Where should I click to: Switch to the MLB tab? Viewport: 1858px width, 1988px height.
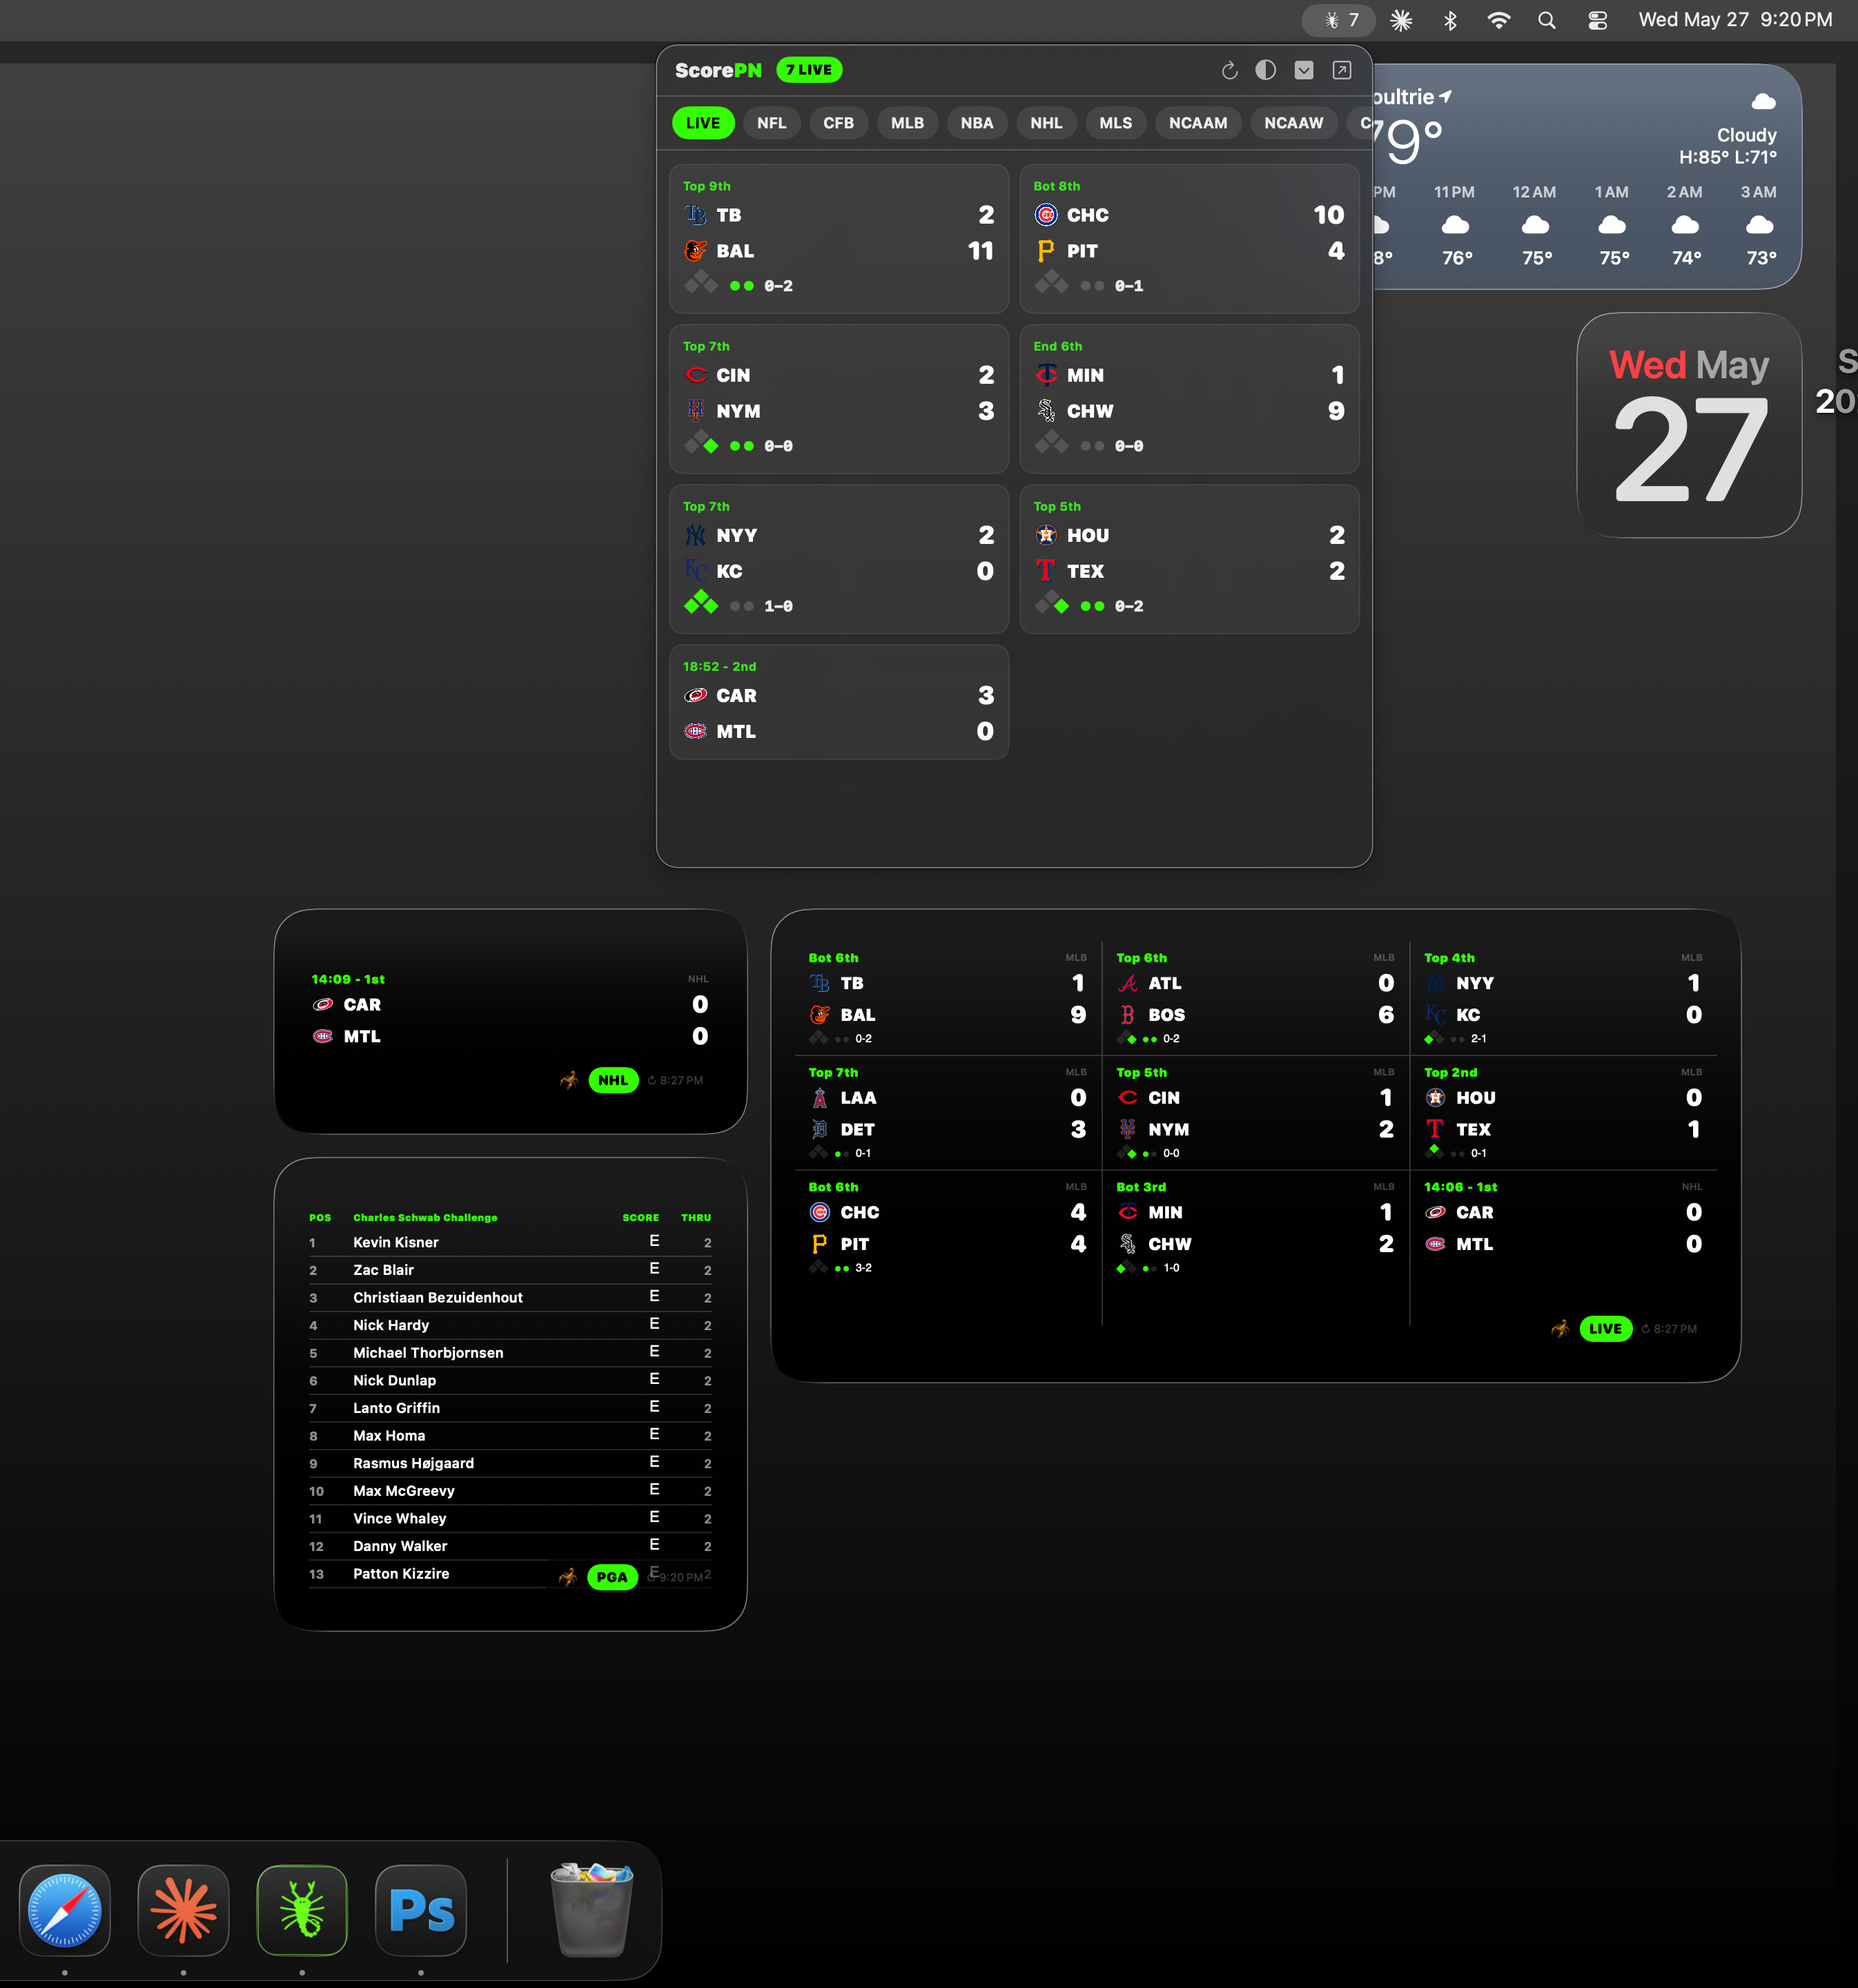(x=908, y=123)
